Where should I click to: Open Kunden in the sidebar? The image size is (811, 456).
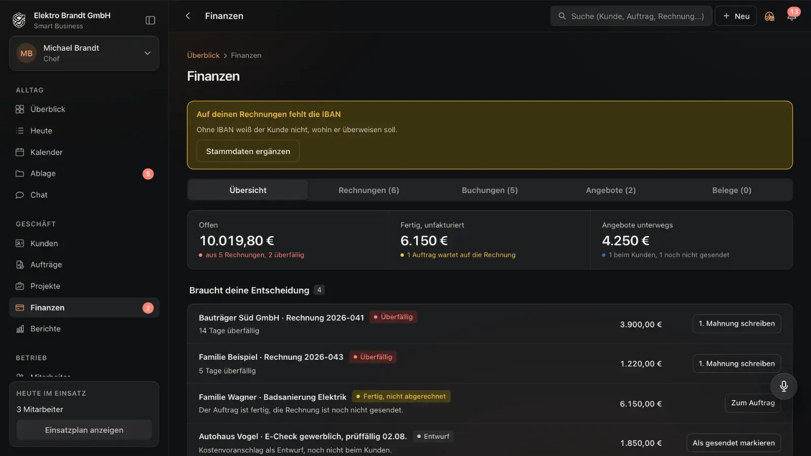click(x=84, y=243)
